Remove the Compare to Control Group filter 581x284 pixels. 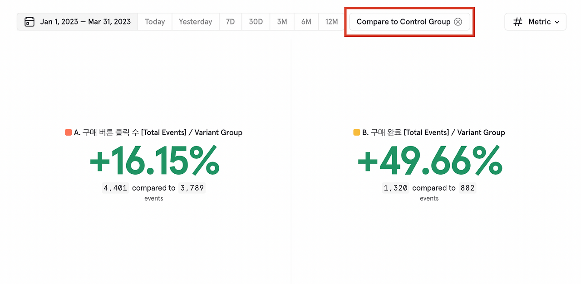[x=458, y=22]
